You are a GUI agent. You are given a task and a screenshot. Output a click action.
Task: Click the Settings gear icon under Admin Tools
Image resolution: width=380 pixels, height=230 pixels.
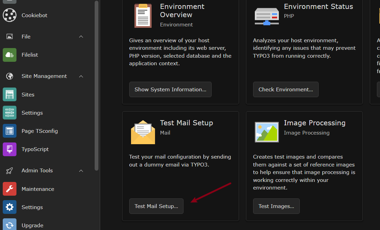9,207
